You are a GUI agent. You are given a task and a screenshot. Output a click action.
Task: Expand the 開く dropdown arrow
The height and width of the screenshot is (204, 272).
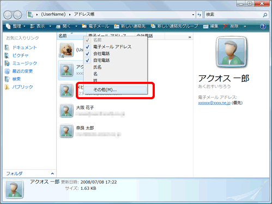point(76,27)
